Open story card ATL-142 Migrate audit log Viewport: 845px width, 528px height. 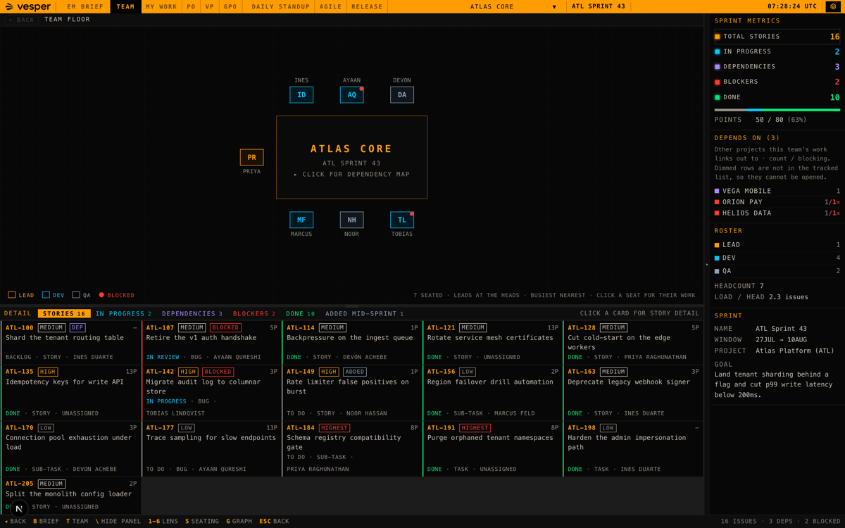212,393
